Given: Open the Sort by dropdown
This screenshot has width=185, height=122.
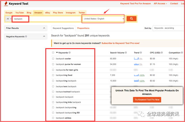Looking at the screenshot, I should click(x=169, y=28).
